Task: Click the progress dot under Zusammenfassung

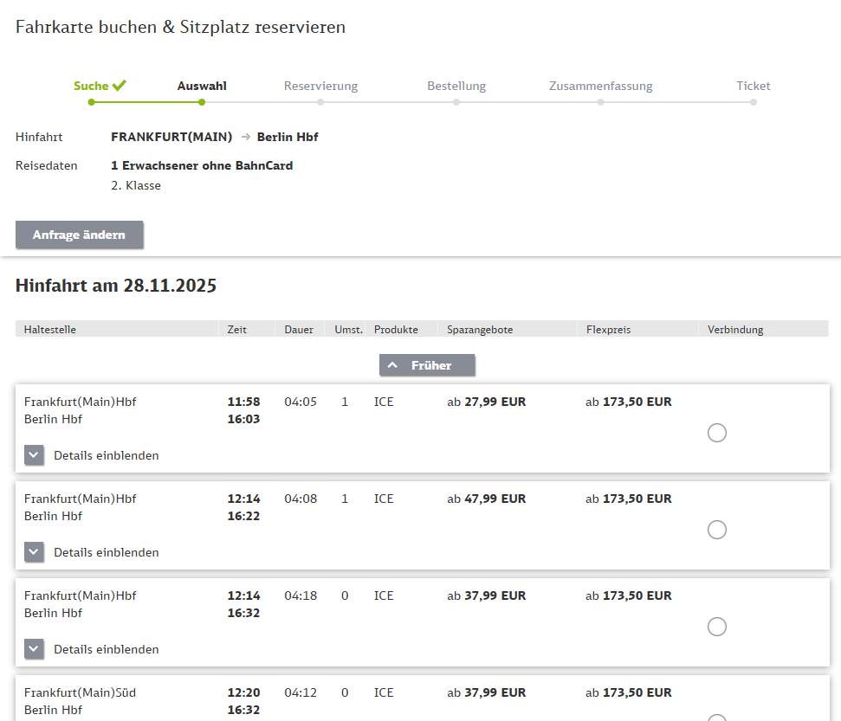Action: click(600, 102)
